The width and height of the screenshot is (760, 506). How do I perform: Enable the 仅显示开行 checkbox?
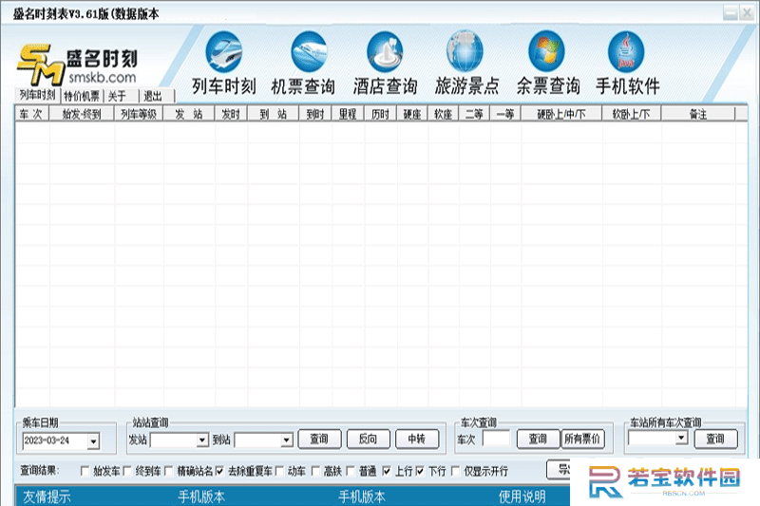[x=456, y=471]
